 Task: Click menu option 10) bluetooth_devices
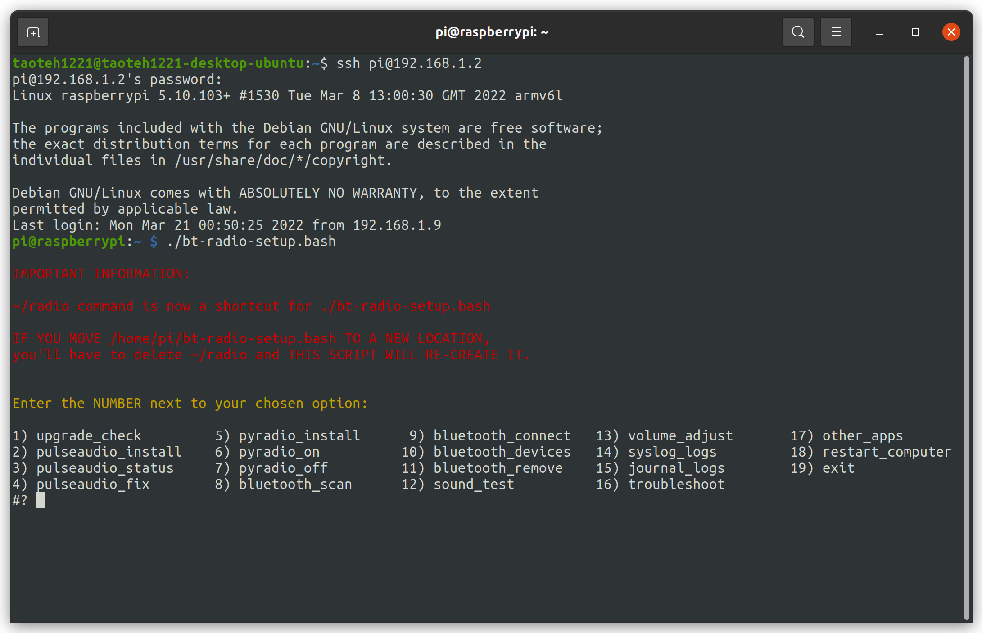click(x=486, y=452)
